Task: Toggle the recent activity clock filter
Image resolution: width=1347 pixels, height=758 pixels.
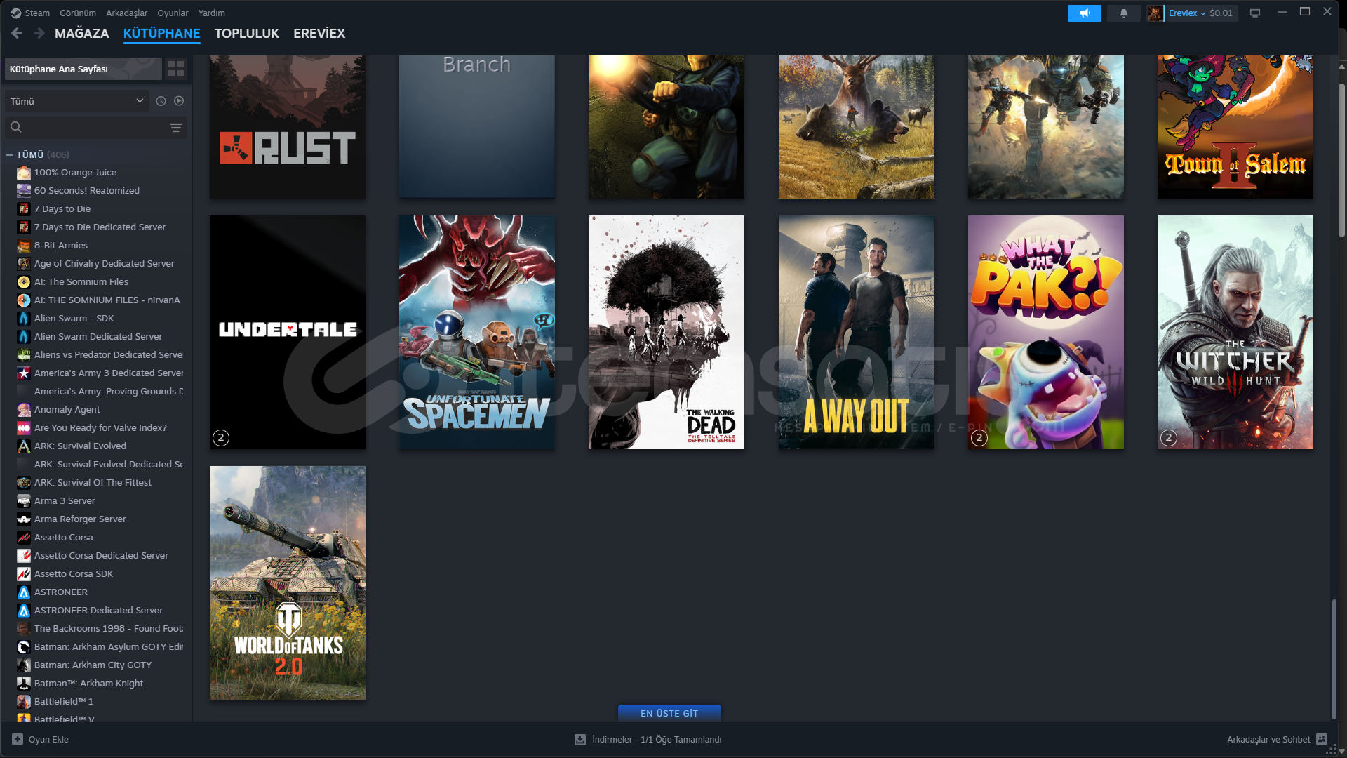Action: click(x=161, y=101)
